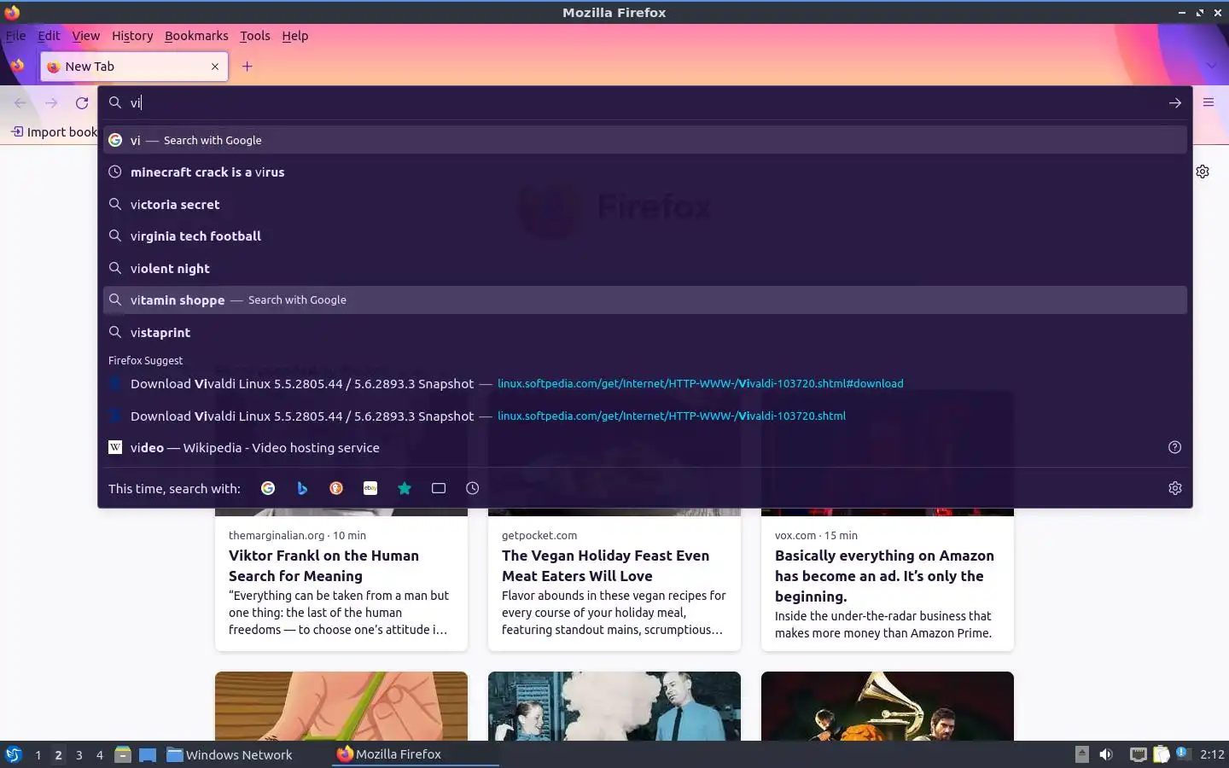Viewport: 1229px width, 768px height.
Task: Open the View menu
Action: [85, 36]
